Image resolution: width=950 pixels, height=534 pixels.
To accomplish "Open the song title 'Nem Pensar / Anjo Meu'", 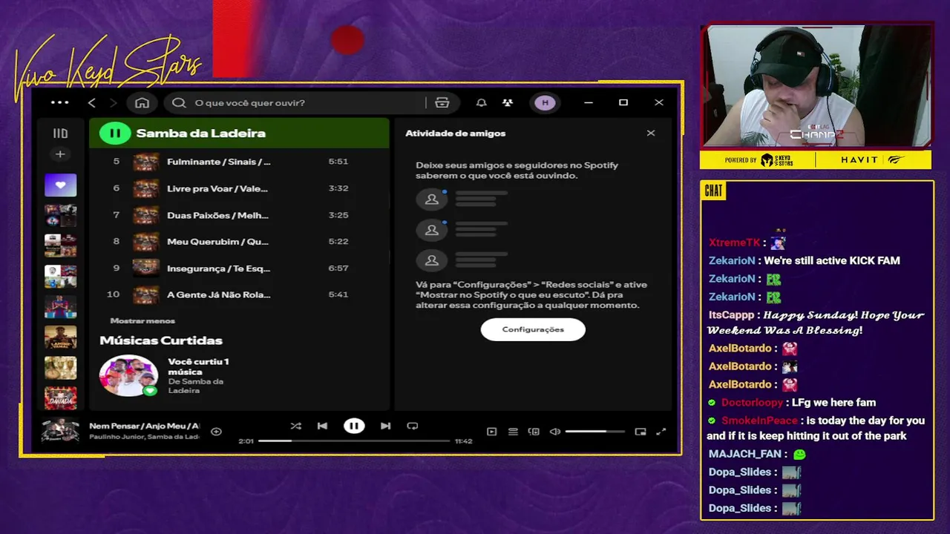I will point(145,426).
